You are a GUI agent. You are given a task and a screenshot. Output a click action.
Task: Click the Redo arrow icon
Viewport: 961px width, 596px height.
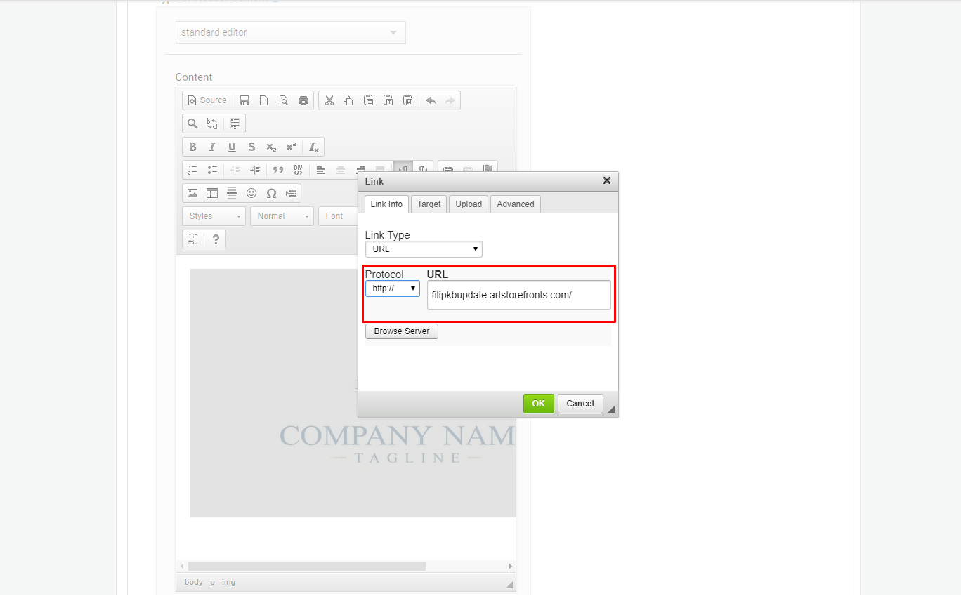point(450,100)
